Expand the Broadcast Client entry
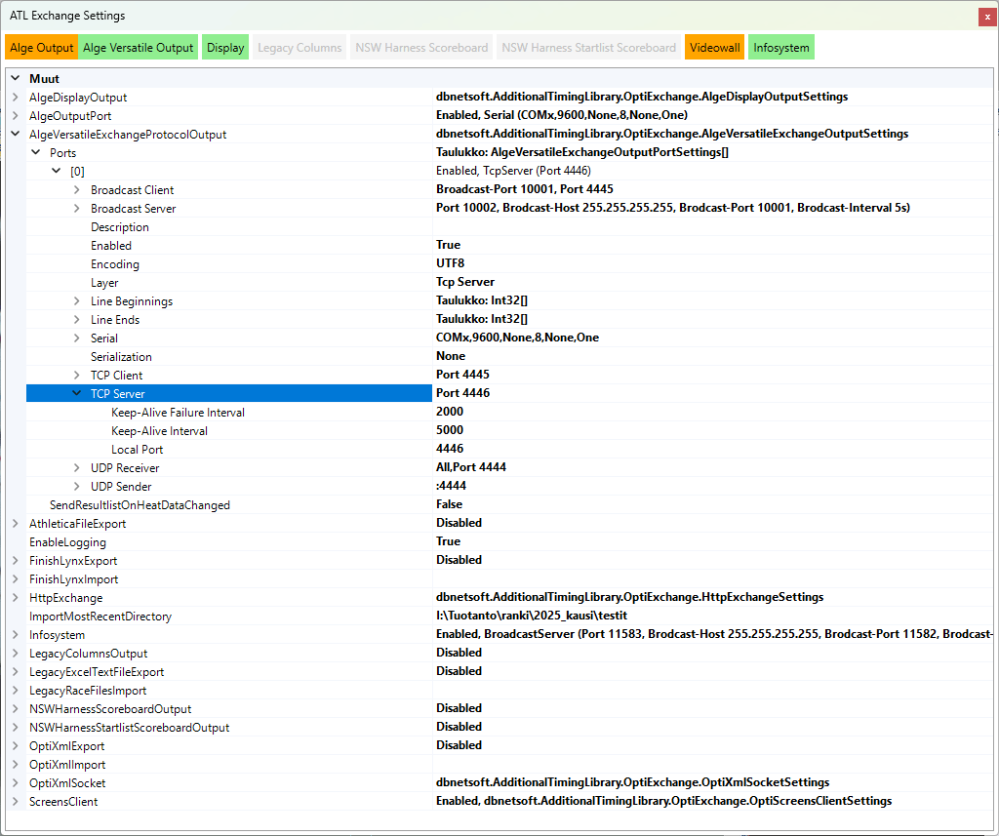999x836 pixels. 77,190
